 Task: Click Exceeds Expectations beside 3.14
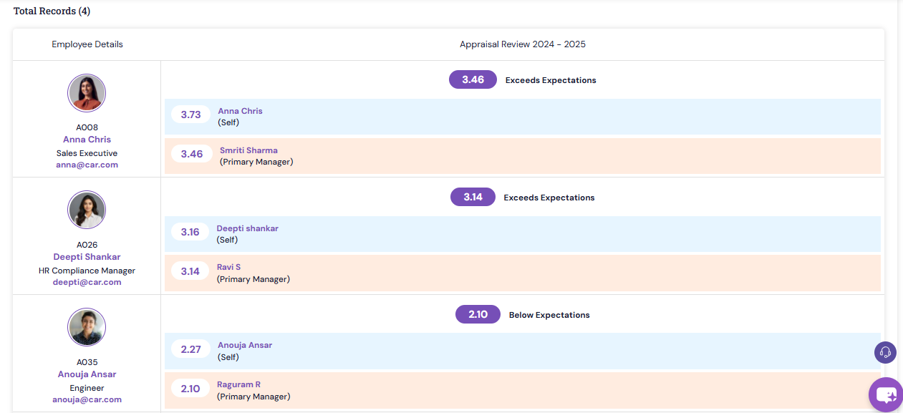click(x=549, y=198)
